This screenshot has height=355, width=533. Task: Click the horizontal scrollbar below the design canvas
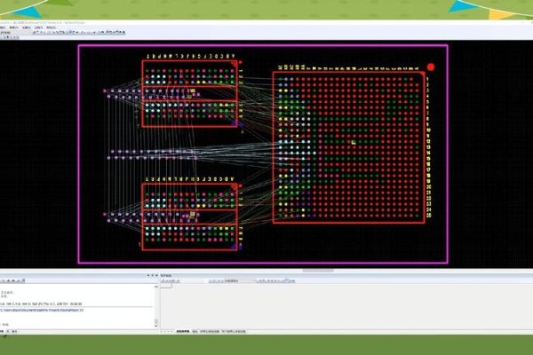tap(311, 271)
